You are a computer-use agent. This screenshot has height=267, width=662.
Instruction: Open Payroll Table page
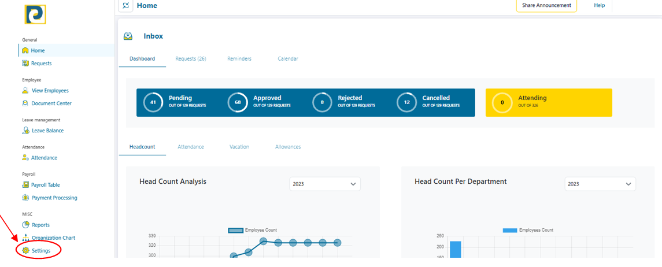click(x=46, y=185)
